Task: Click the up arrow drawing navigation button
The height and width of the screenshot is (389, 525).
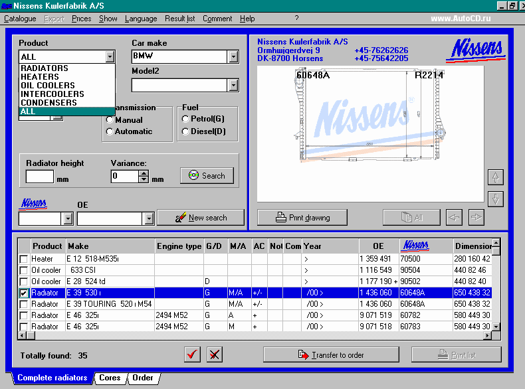Action: (x=496, y=177)
